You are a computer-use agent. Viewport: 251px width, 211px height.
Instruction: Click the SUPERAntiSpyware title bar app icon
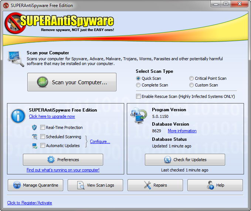point(6,6)
